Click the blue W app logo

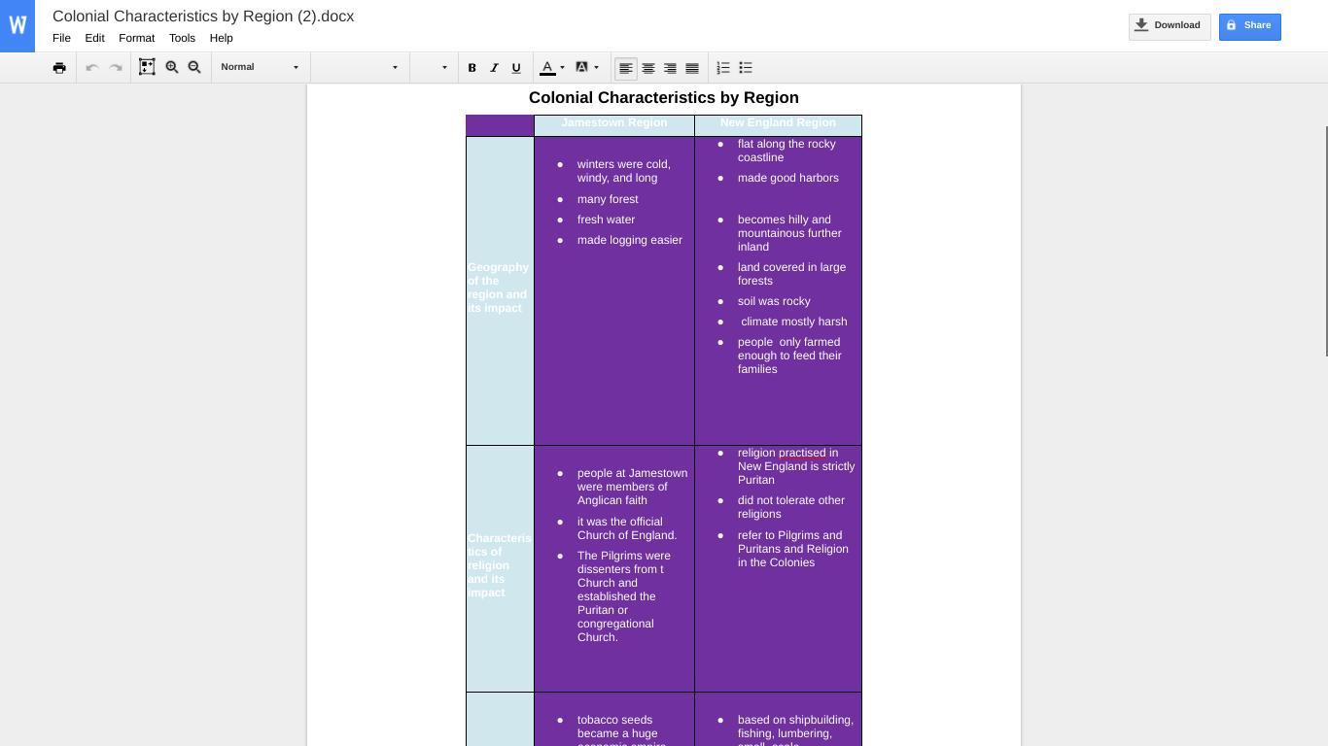pyautogui.click(x=17, y=26)
